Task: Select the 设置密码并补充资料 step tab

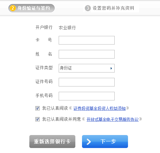Action: click(x=111, y=8)
